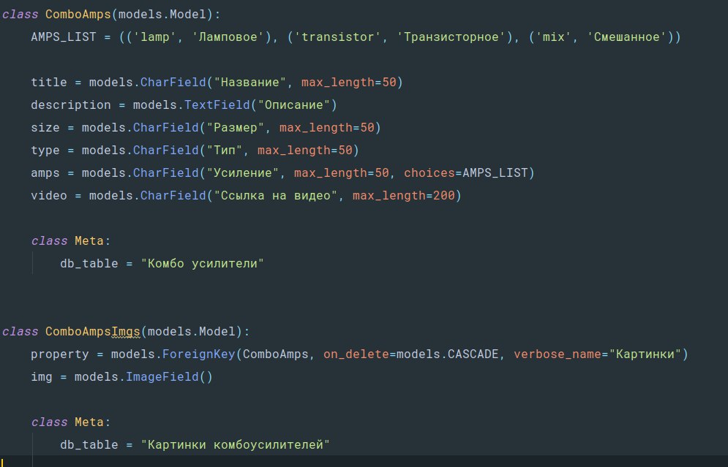Viewport: 728px width, 467px height.
Task: Click the 'Ламповое' string literal
Action: [228, 37]
